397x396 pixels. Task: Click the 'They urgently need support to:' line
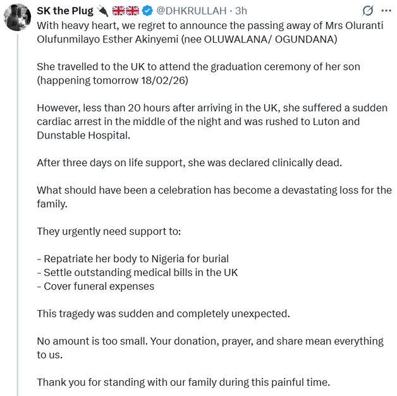pos(109,231)
